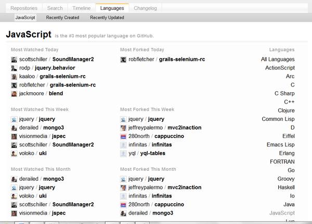Click voloko avatar in Most Watched This Month

coord(14,196)
